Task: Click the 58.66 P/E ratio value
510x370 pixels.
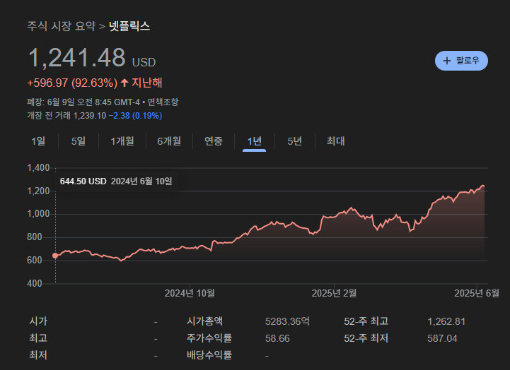Action: coord(277,338)
